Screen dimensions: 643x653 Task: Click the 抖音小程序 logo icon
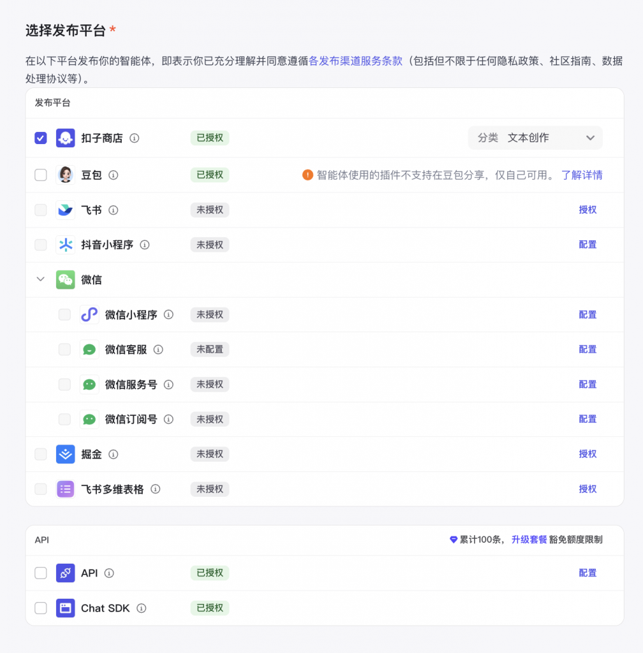pyautogui.click(x=65, y=245)
